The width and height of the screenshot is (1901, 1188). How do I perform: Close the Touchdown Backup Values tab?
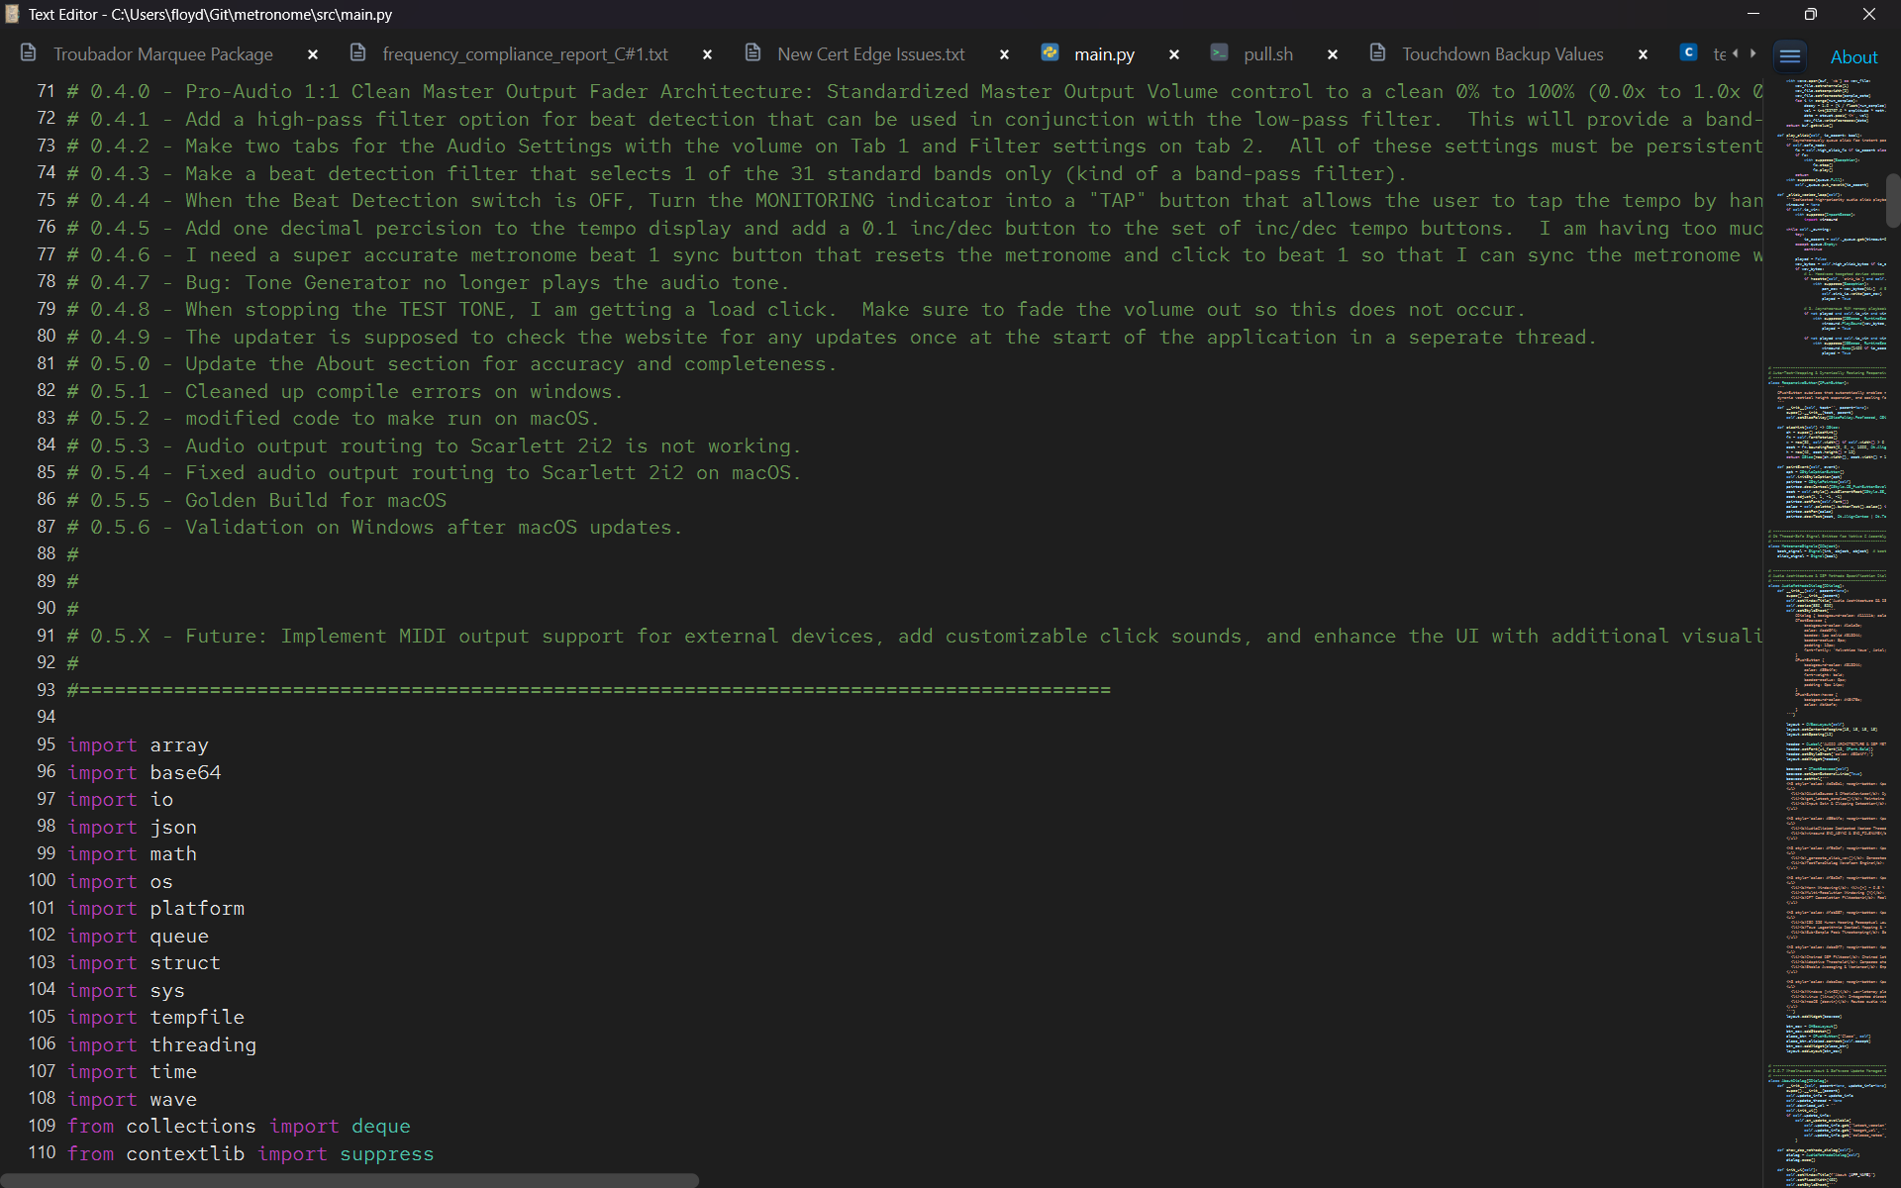[1643, 54]
